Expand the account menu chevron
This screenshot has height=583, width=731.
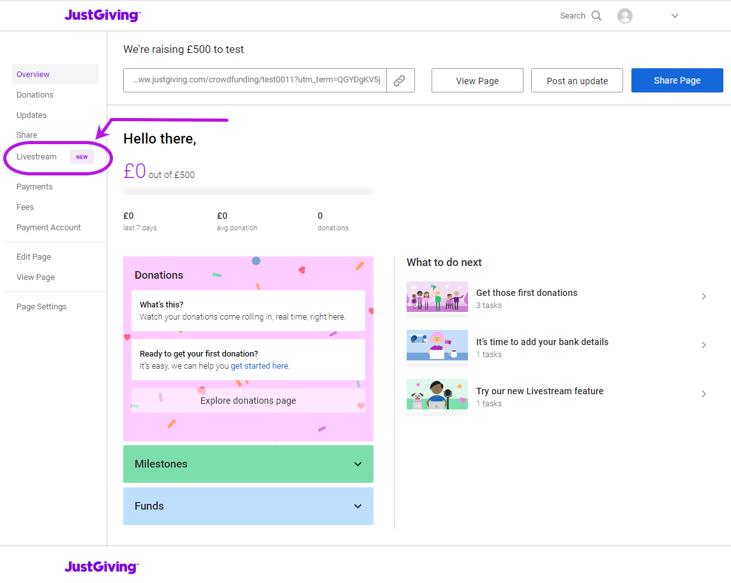coord(675,16)
